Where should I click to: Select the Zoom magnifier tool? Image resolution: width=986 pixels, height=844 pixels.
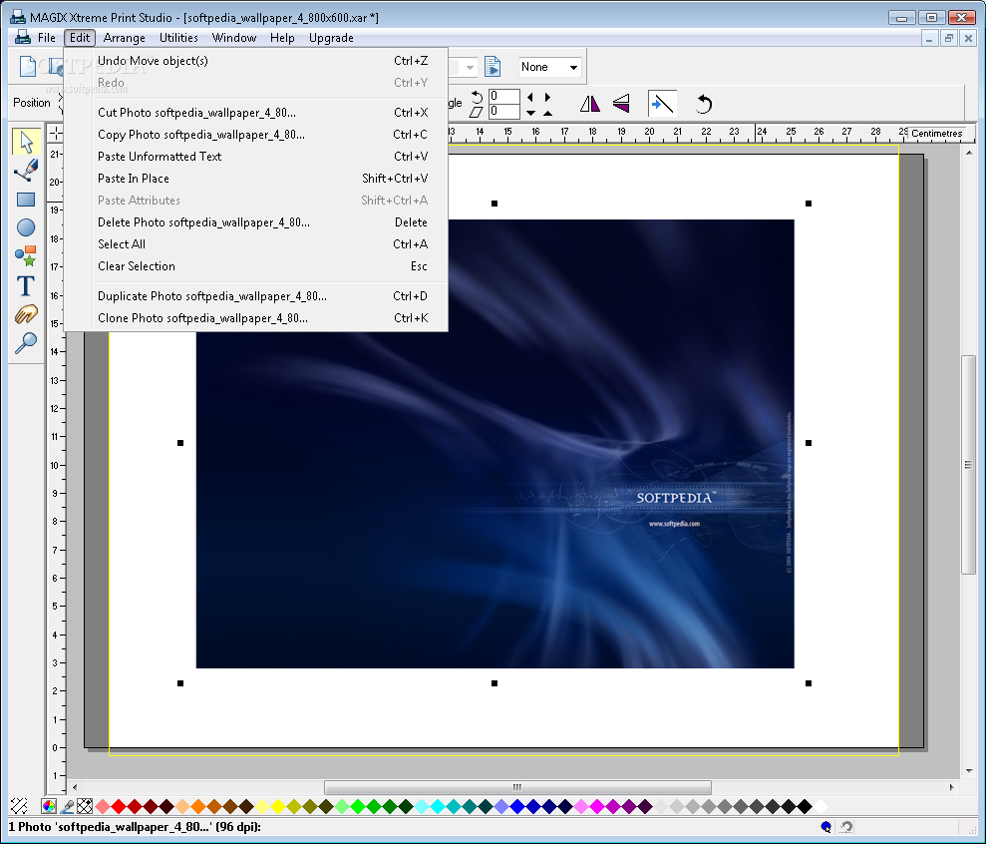26,342
